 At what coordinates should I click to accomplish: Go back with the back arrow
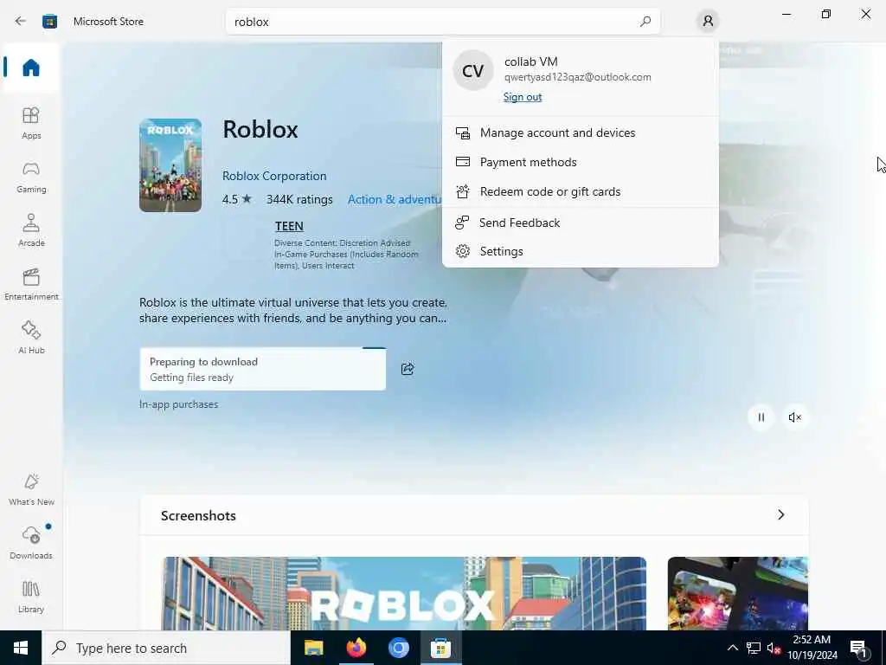click(21, 22)
